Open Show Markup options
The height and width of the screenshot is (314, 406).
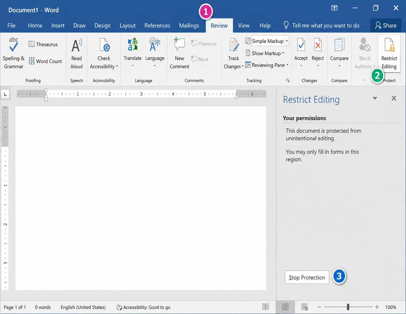[265, 53]
